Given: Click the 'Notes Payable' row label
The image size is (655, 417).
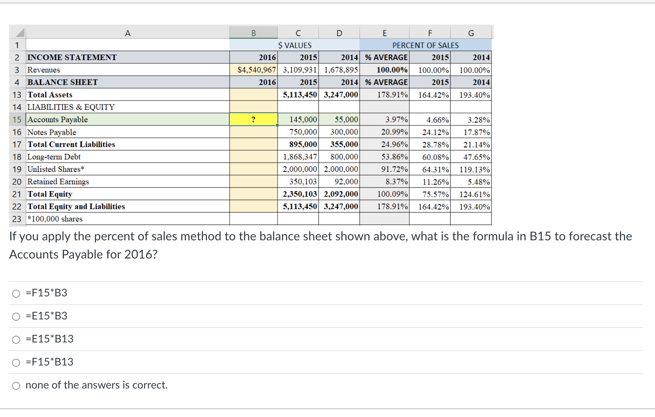Looking at the screenshot, I should pos(128,132).
